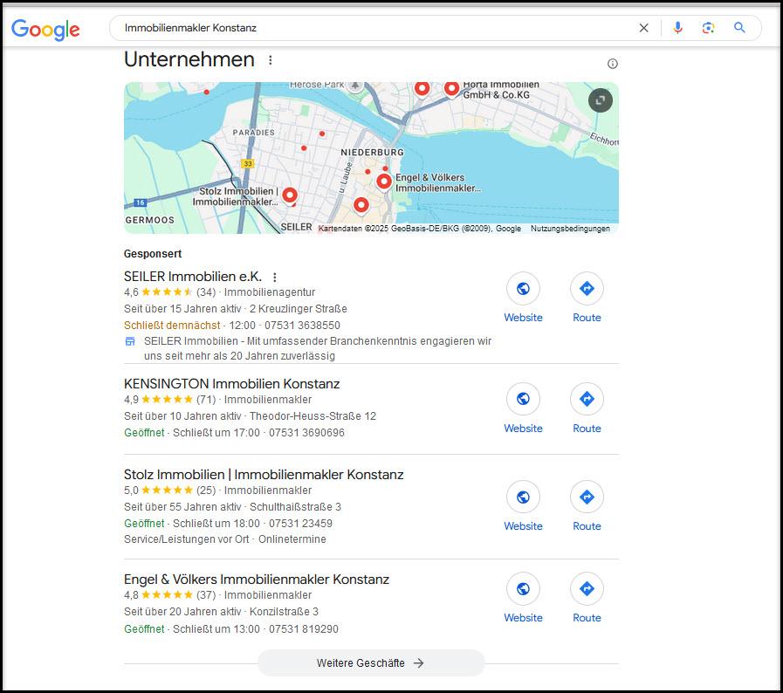Click KENSINGTON phone number 07531 3690696
Screen dimensions: 783x693
[306, 433]
